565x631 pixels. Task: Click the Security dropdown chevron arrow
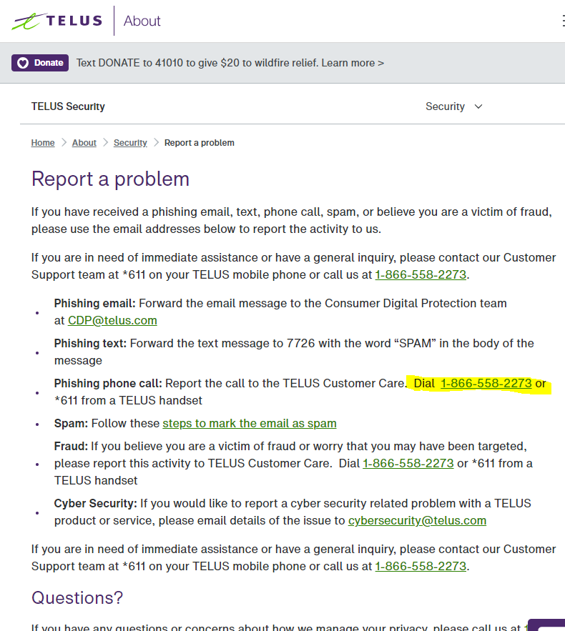click(478, 106)
